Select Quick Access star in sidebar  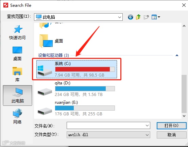pos(17,32)
